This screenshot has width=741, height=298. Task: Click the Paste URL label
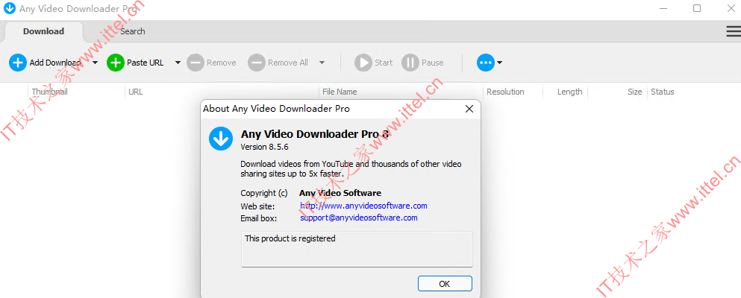coord(145,63)
